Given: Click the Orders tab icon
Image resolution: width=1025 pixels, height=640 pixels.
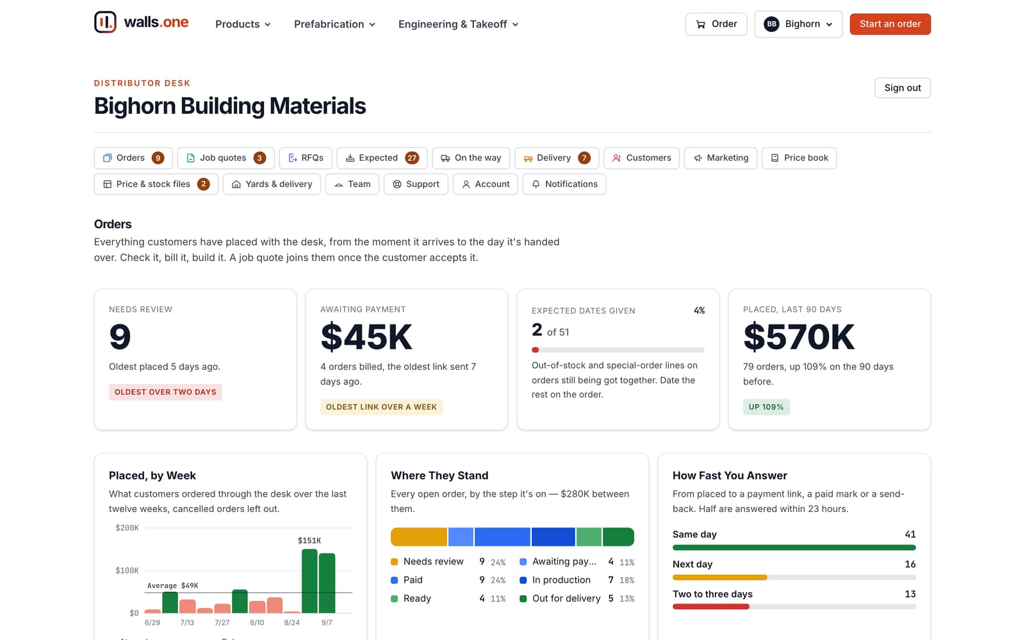Looking at the screenshot, I should point(108,158).
